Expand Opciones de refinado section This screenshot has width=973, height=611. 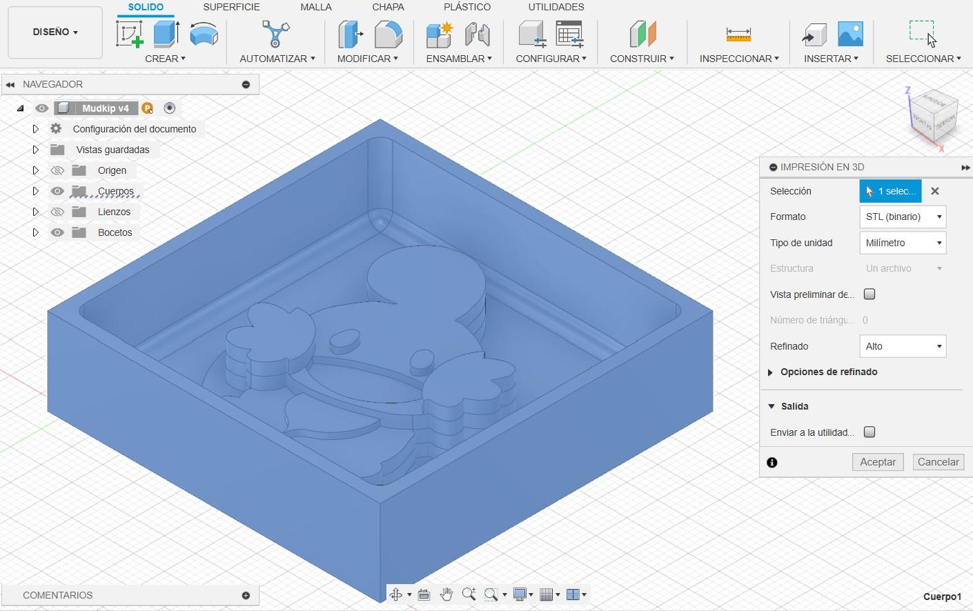pos(770,372)
